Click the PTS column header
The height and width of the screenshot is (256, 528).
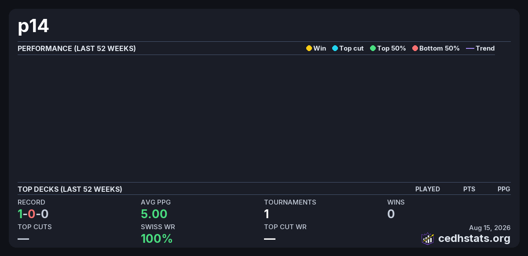click(x=469, y=189)
